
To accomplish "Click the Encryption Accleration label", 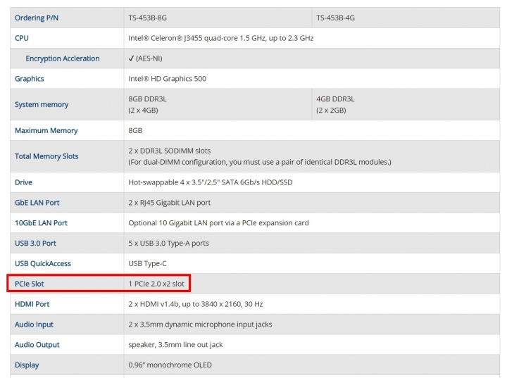I will (x=63, y=58).
